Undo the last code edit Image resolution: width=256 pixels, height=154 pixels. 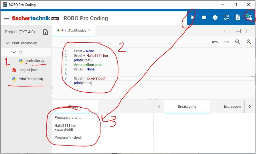pos(215,42)
